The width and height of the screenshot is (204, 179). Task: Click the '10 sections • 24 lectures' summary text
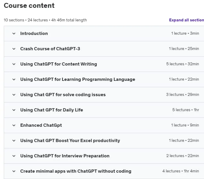point(26,20)
